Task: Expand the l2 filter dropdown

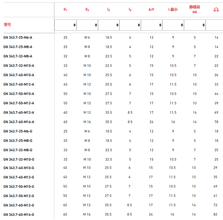Action: click(x=109, y=25)
